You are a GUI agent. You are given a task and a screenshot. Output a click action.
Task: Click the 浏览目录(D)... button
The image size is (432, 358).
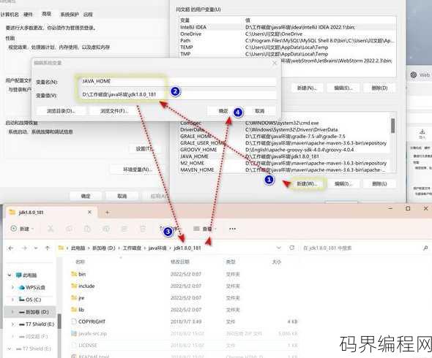tap(62, 111)
